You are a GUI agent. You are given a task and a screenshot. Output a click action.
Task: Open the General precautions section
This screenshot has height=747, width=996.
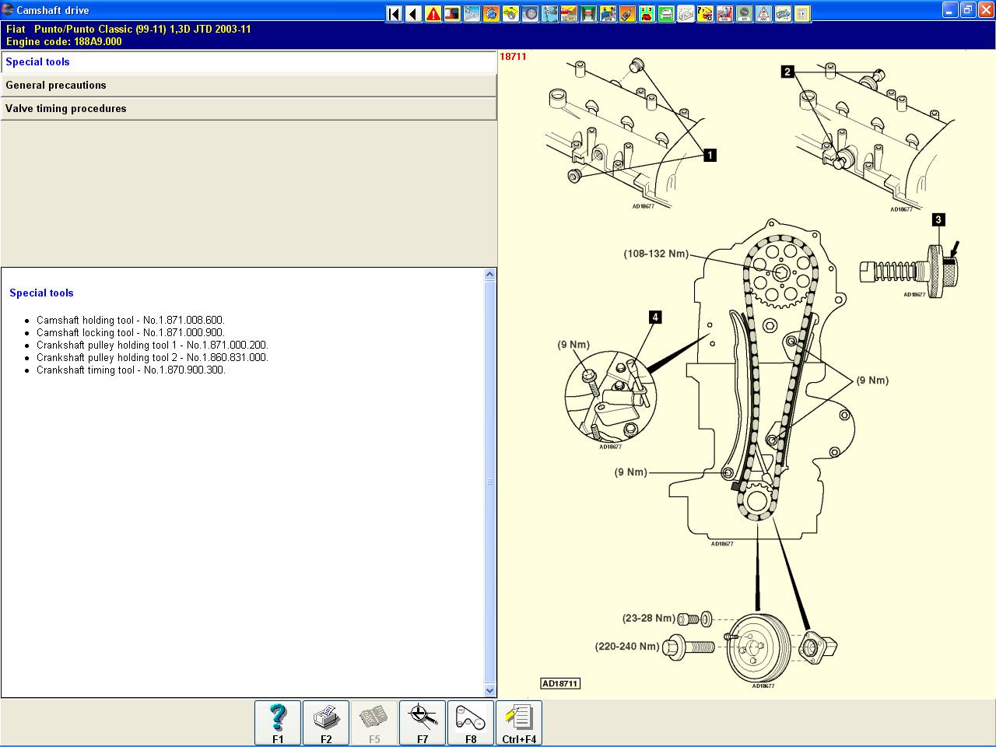point(249,86)
